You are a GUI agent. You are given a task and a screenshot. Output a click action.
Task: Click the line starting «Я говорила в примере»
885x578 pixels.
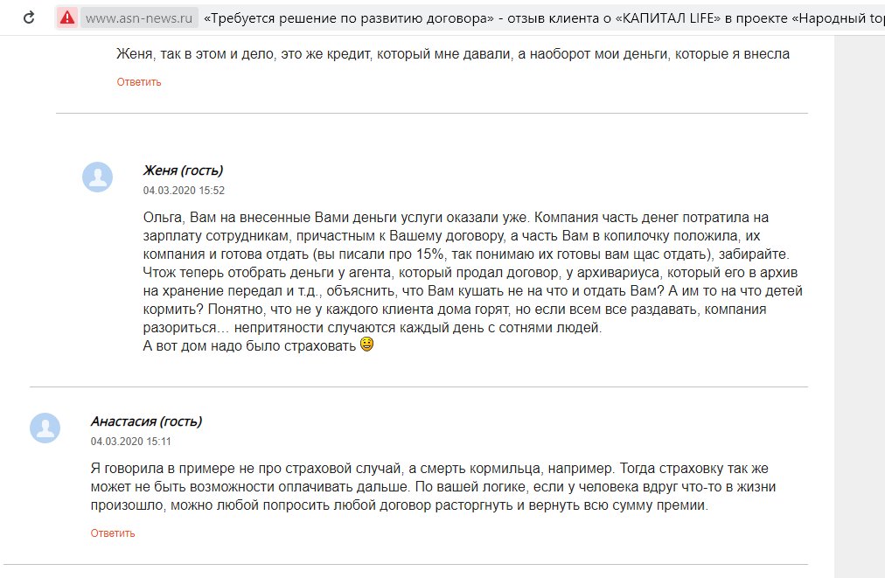point(429,469)
